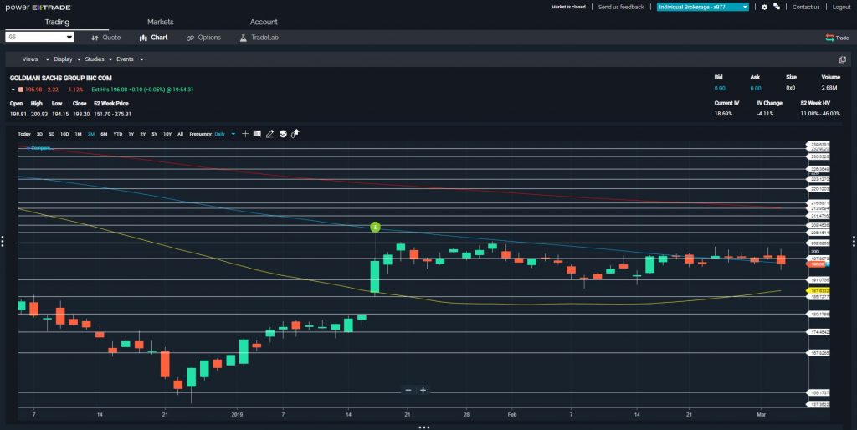Image resolution: width=857 pixels, height=430 pixels.
Task: Click the green earnings E marker
Action: (375, 227)
